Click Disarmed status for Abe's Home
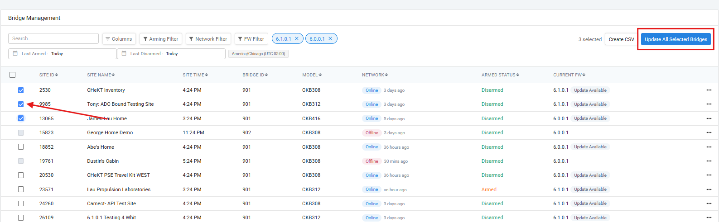Image resolution: width=719 pixels, height=222 pixels. coord(492,147)
